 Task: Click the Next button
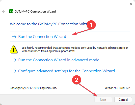[103, 100]
